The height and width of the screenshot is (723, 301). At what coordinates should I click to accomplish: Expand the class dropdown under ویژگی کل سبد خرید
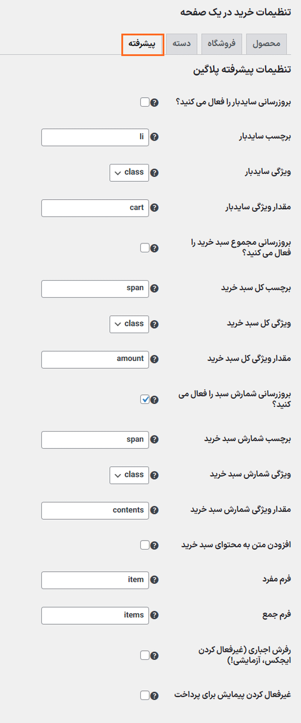pos(129,324)
